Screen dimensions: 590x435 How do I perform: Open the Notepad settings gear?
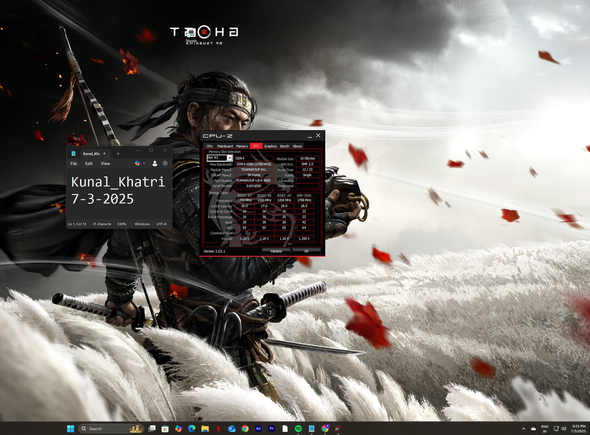165,163
